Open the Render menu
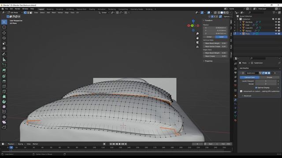Image resolution: width=282 pixels, height=158 pixels. point(18,9)
